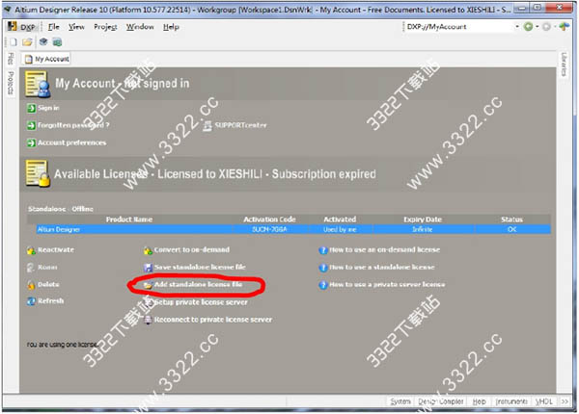Click the My Account user page icon

[38, 85]
